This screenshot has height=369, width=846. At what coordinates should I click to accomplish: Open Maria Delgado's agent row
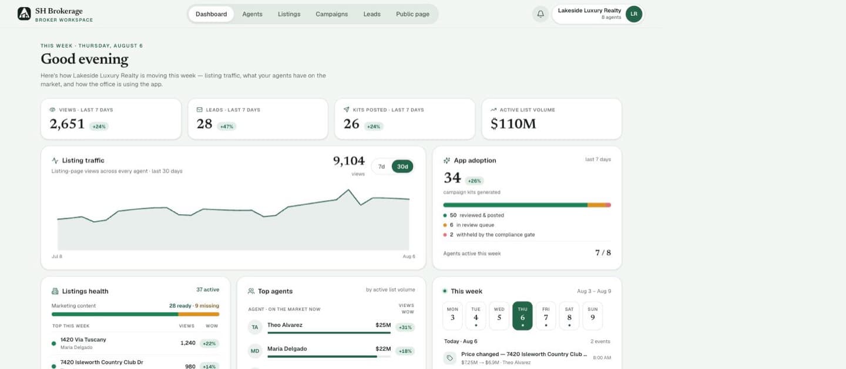tap(331, 351)
